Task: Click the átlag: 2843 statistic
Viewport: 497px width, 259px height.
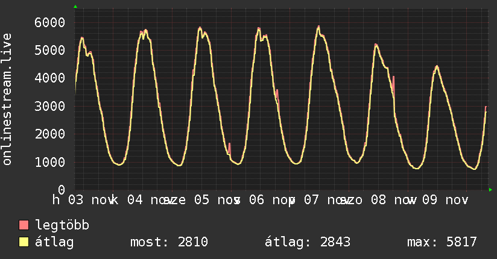Action: point(308,243)
